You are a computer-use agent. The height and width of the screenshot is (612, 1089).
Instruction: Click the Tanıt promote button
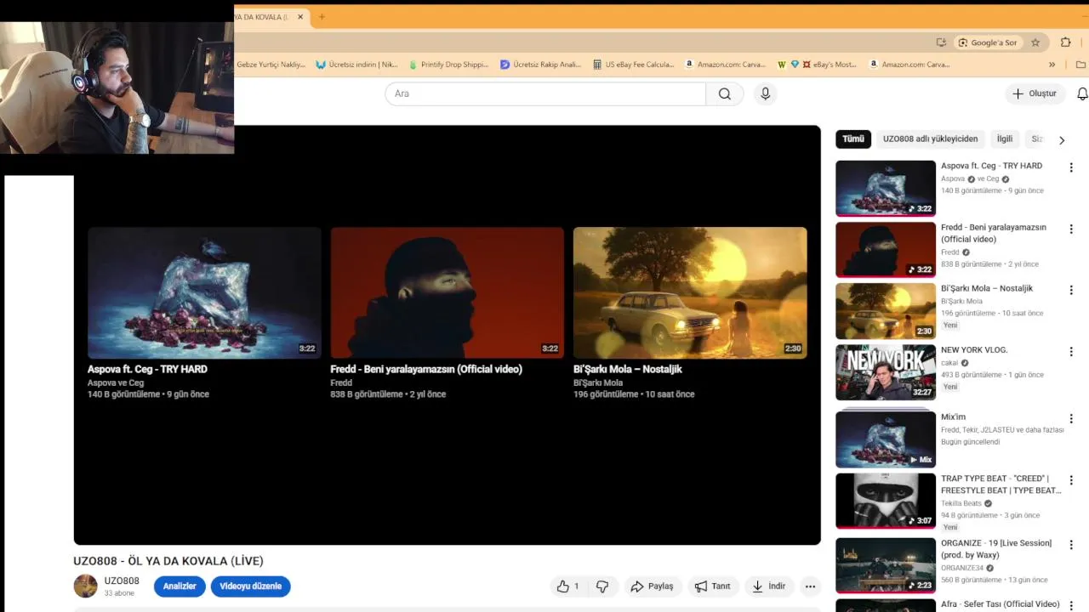(712, 586)
